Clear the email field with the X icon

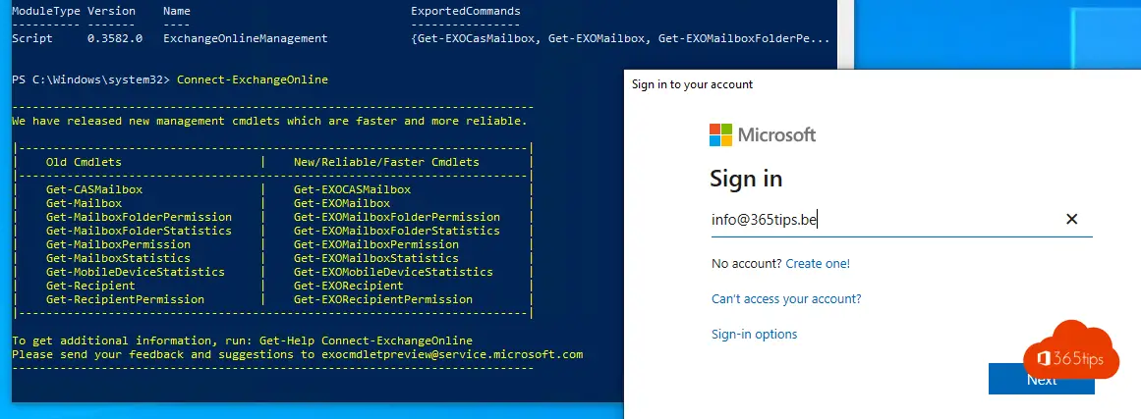[1071, 219]
